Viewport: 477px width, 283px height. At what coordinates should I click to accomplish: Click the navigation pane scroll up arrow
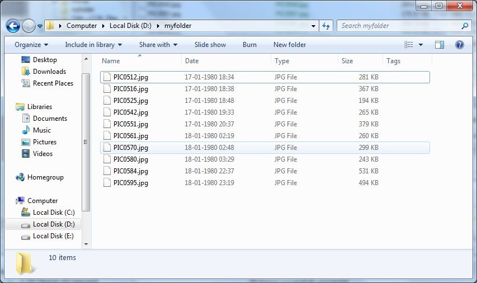tap(86, 59)
